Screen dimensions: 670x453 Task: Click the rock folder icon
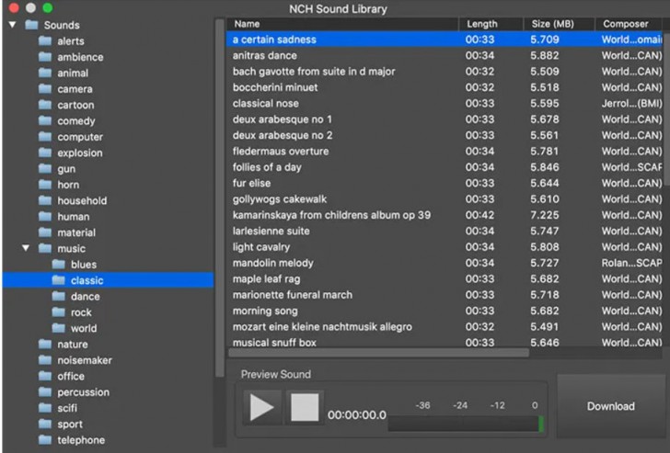[59, 311]
